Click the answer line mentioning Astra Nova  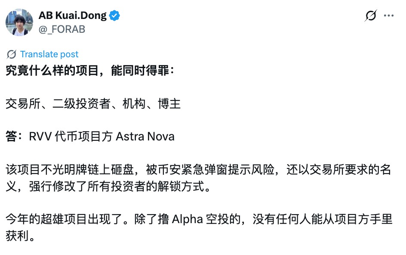89,136
